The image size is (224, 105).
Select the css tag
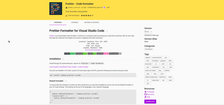click(x=166, y=57)
